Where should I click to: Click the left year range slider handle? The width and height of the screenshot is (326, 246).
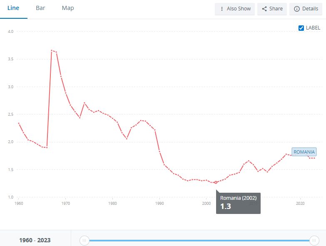click(85, 240)
